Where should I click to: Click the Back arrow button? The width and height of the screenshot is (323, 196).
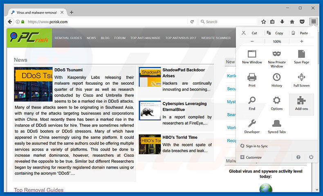[10, 22]
